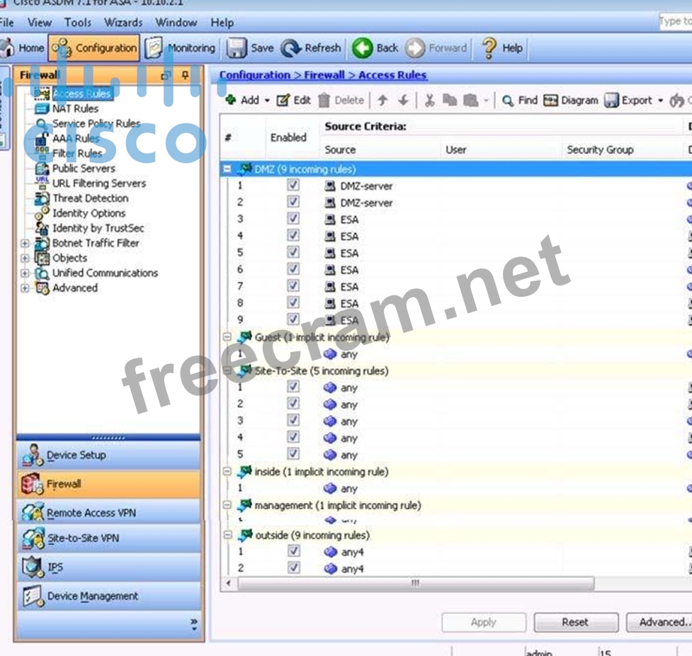Screen dimensions: 692x656
Task: Click the Cut scissors icon
Action: (429, 101)
